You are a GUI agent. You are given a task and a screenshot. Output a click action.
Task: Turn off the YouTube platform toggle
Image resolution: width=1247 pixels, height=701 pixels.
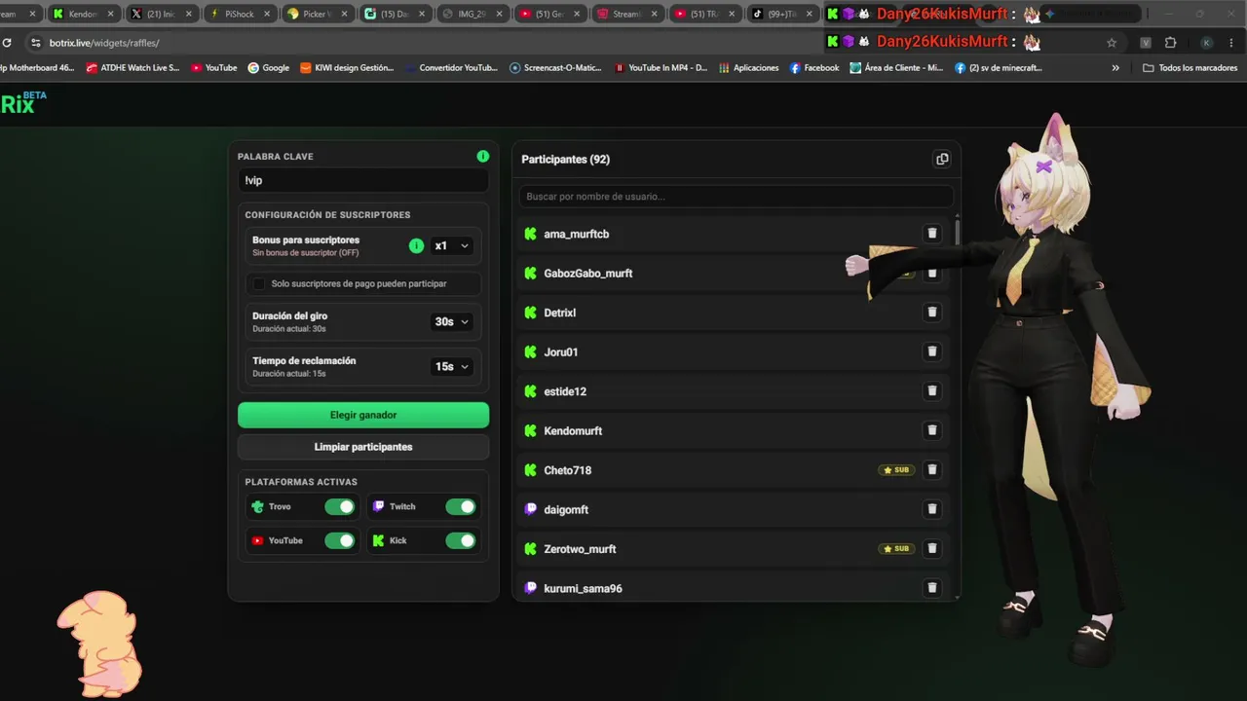pos(340,540)
